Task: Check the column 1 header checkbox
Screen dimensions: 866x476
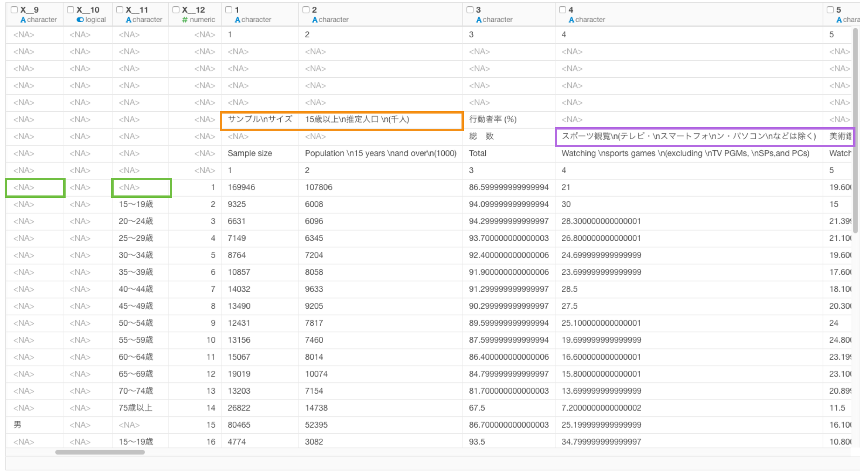Action: pyautogui.click(x=229, y=10)
